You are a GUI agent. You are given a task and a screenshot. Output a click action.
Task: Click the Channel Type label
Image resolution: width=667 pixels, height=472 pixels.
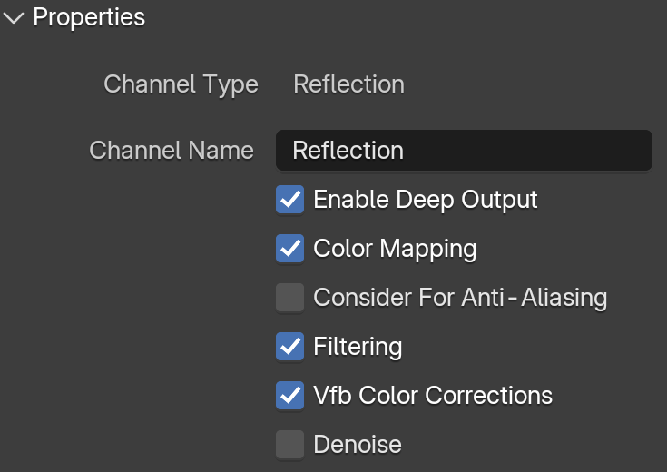tap(181, 84)
